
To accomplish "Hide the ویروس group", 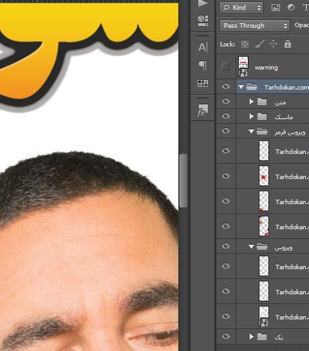I will click(226, 246).
